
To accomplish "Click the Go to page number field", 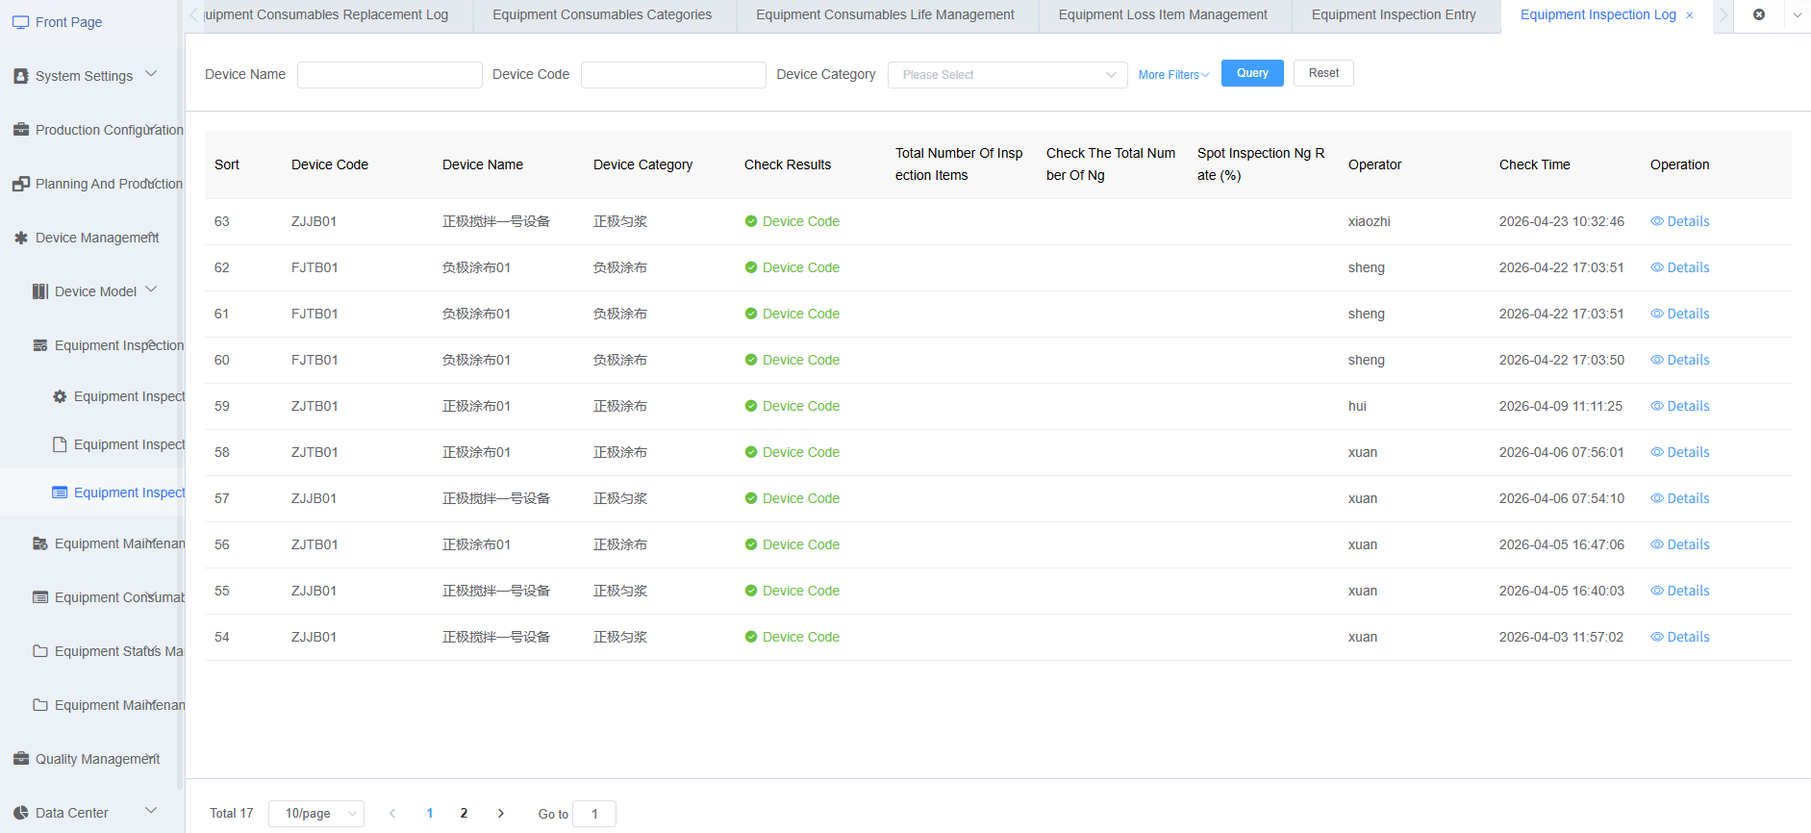I will pyautogui.click(x=594, y=814).
